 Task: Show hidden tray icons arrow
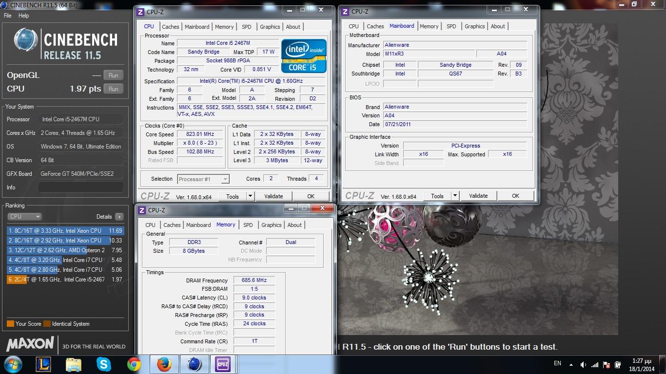(570, 364)
